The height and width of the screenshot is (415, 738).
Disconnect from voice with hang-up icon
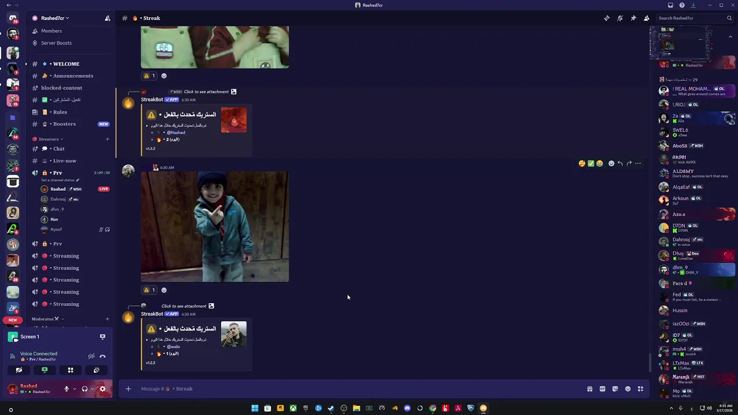[x=103, y=356]
